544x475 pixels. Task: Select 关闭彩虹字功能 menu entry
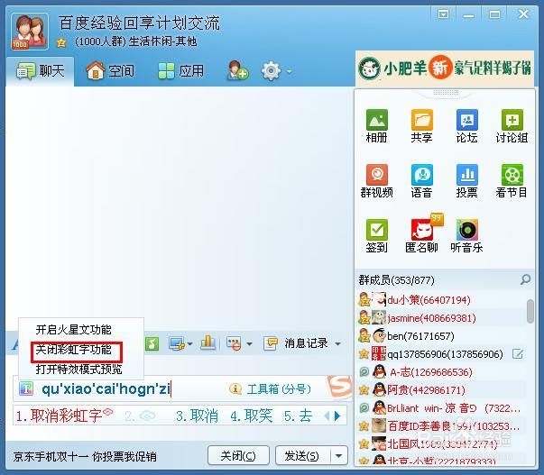click(74, 350)
